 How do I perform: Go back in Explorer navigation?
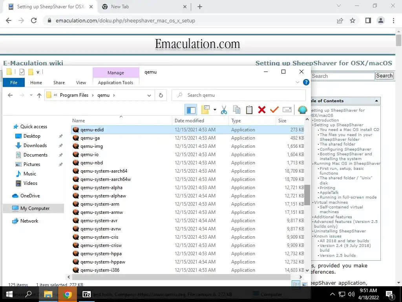[10, 95]
